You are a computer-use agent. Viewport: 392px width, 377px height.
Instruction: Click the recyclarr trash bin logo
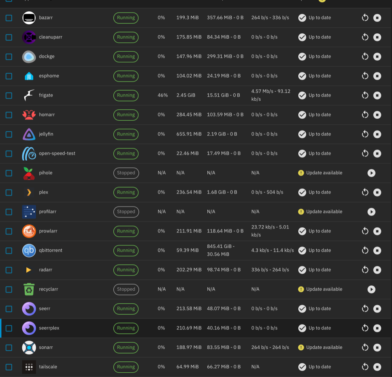tap(29, 289)
